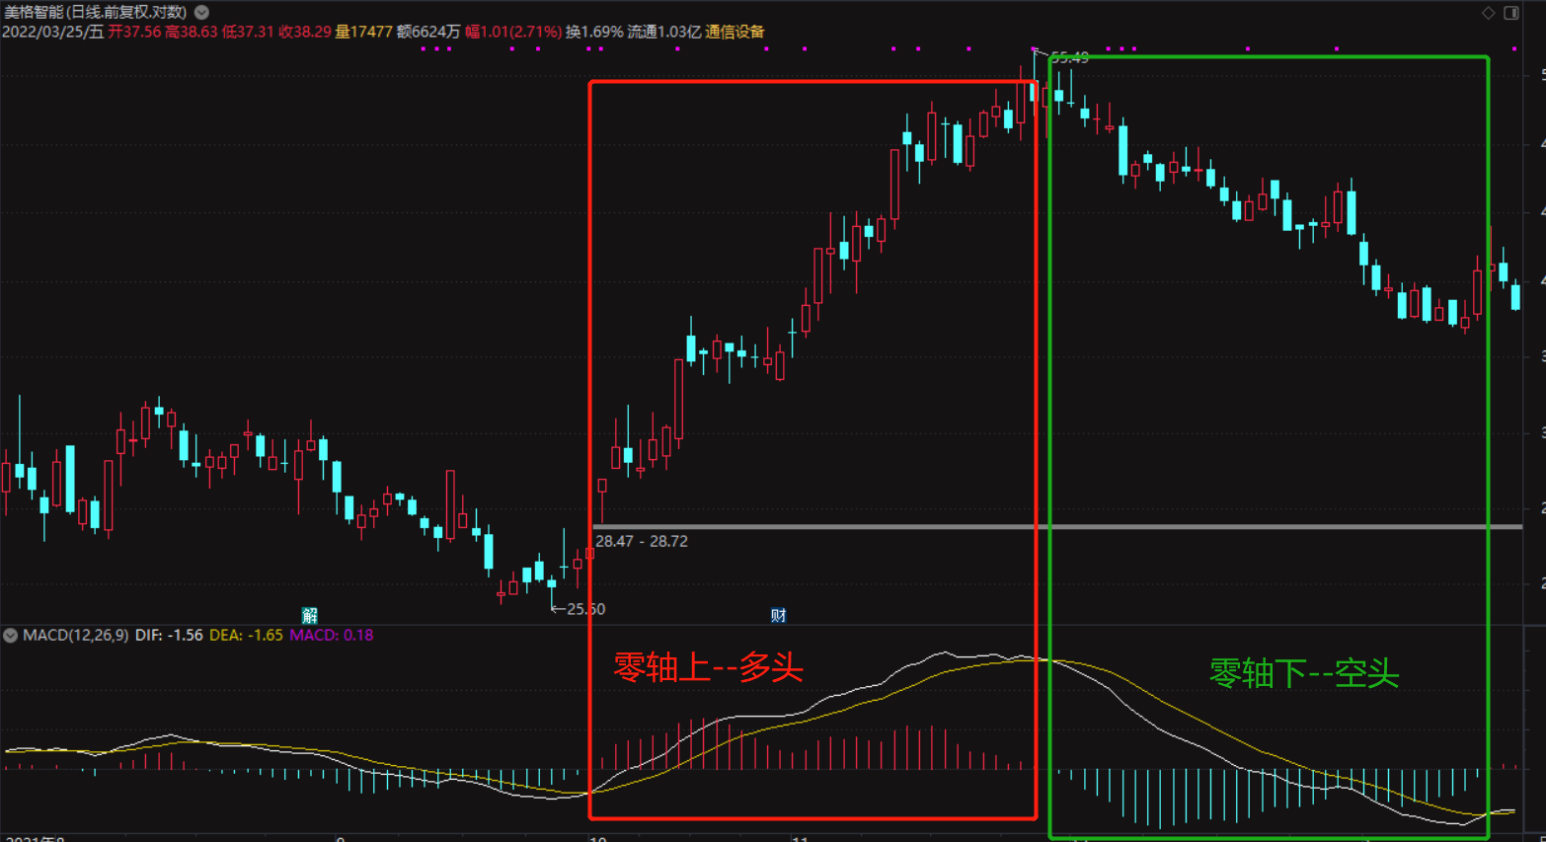Click the red 零轴上--多头 annotation text
The width and height of the screenshot is (1546, 842).
(x=705, y=668)
